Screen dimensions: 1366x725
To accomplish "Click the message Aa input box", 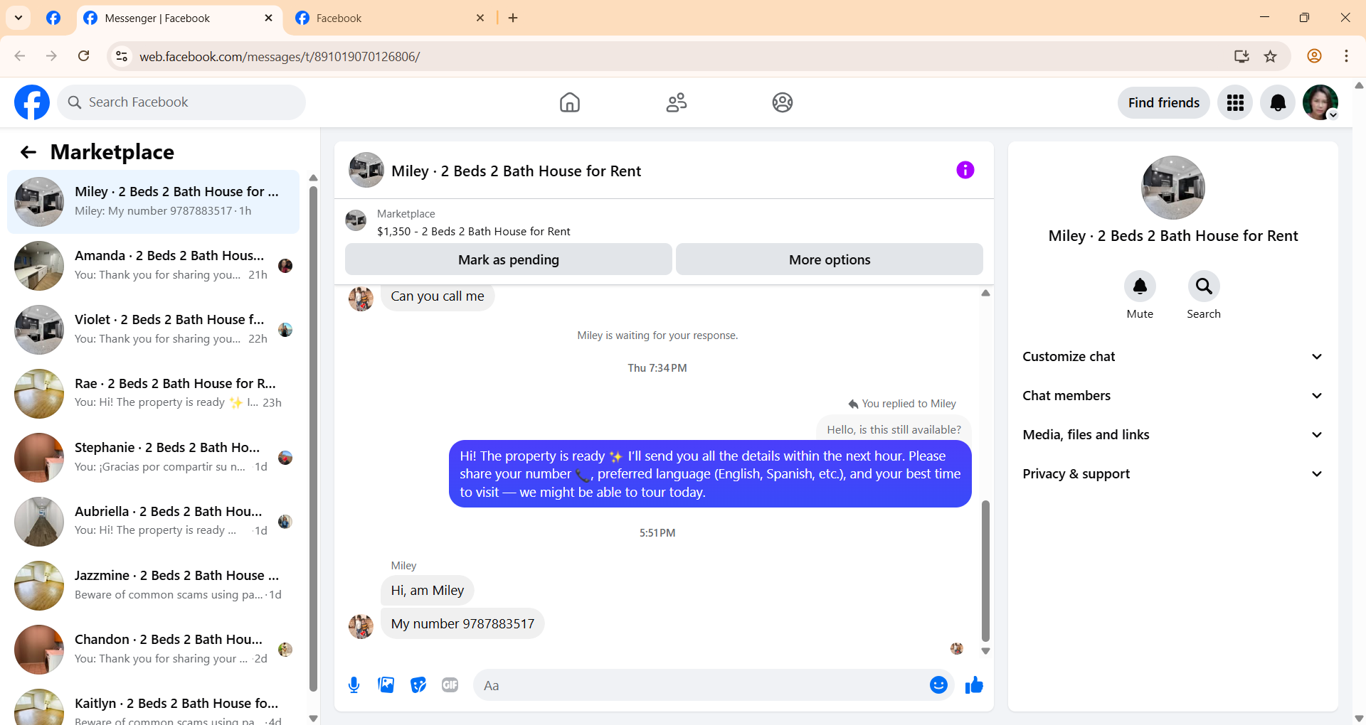I will click(x=701, y=685).
